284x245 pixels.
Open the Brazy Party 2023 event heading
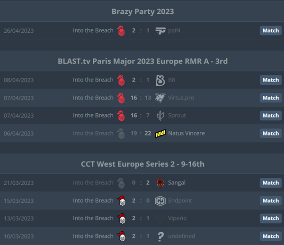point(143,11)
